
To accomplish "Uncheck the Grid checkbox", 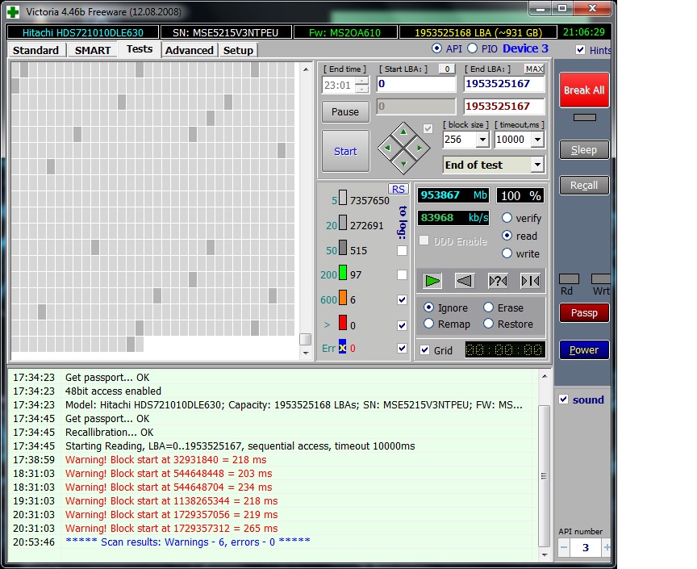I will 425,350.
